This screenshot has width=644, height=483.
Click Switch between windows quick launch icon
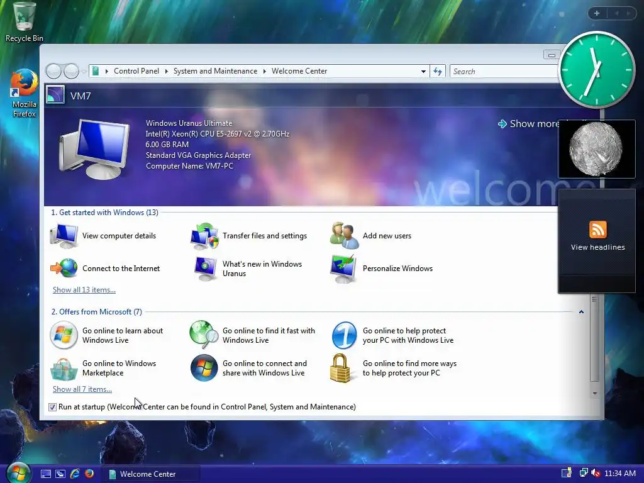tap(60, 474)
